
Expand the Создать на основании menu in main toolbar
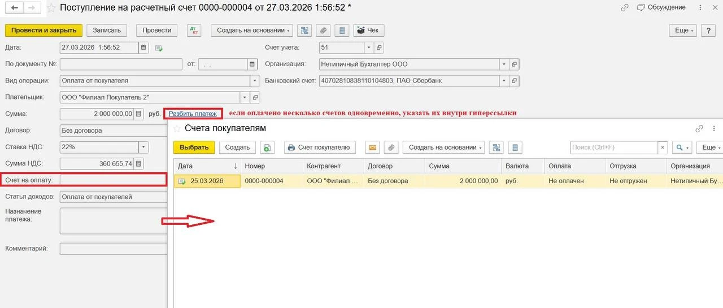(252, 31)
